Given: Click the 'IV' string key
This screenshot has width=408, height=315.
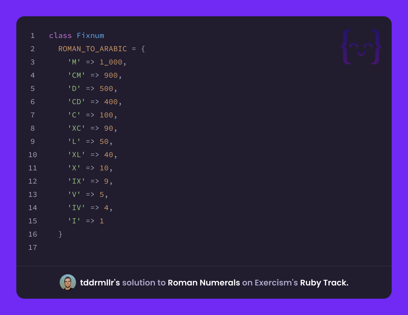Looking at the screenshot, I should (x=76, y=208).
